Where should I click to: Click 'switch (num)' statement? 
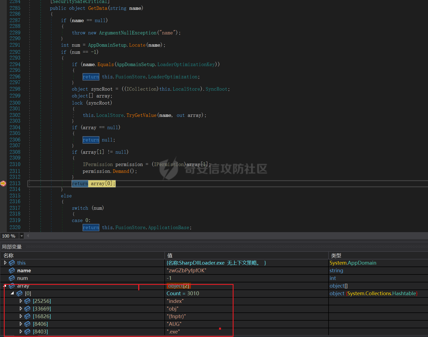point(88,208)
